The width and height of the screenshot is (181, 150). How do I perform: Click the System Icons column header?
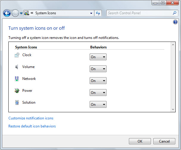[26, 47]
